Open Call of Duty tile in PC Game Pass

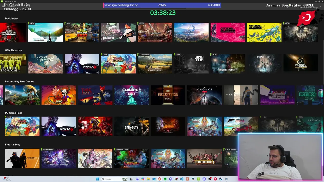click(x=132, y=126)
